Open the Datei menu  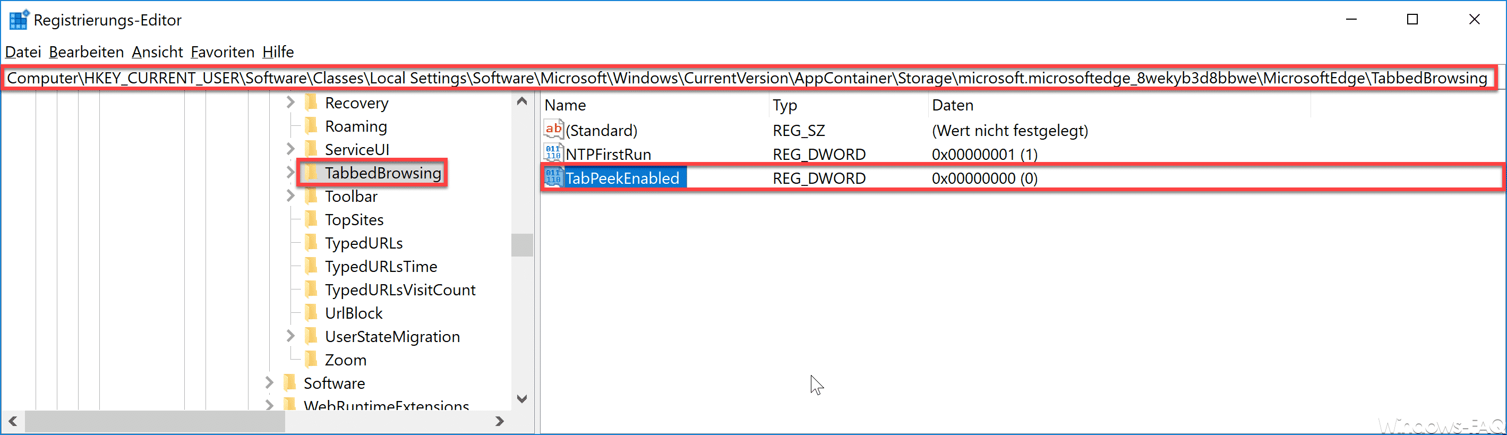click(x=23, y=52)
